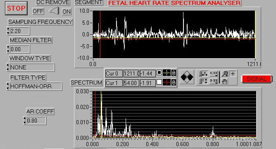Viewport: 276px width, 149px height.
Task: Click the SPECTRUM graph Y-axis maximum 0.030
Action: pyautogui.click(x=82, y=91)
